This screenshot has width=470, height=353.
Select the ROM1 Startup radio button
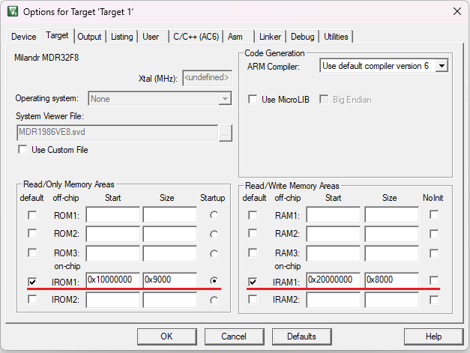coord(214,215)
